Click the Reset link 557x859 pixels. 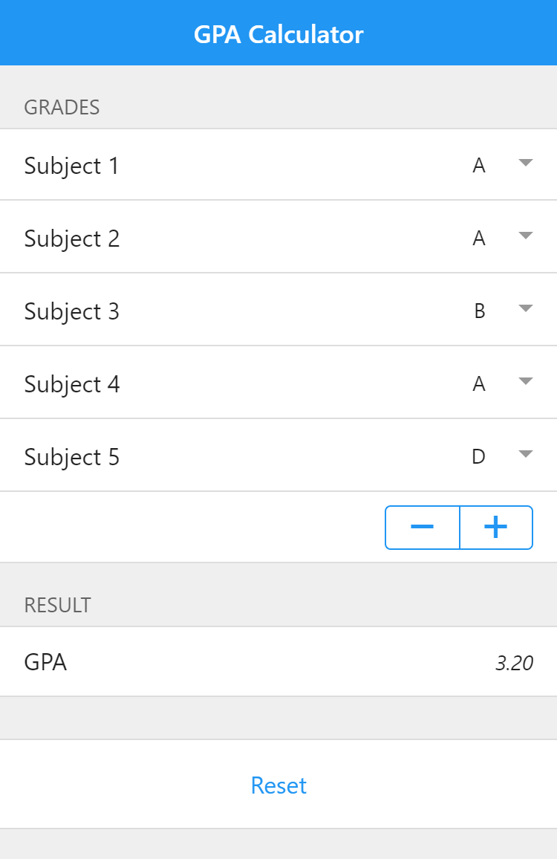pyautogui.click(x=278, y=785)
